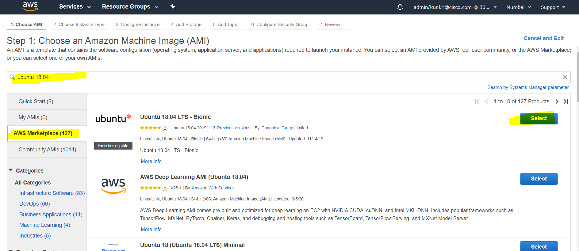Select AWS Deep Learning AMI

(x=539, y=179)
